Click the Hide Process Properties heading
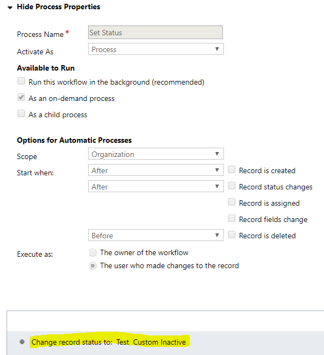324x355 pixels. click(x=59, y=7)
